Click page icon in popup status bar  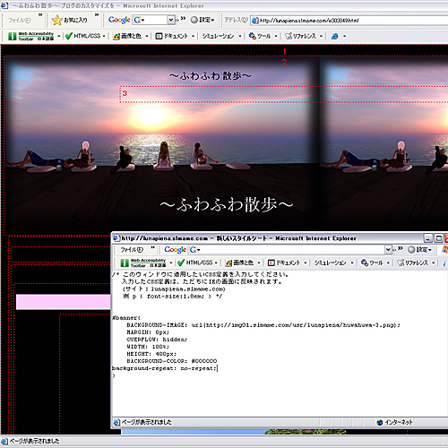[x=116, y=422]
